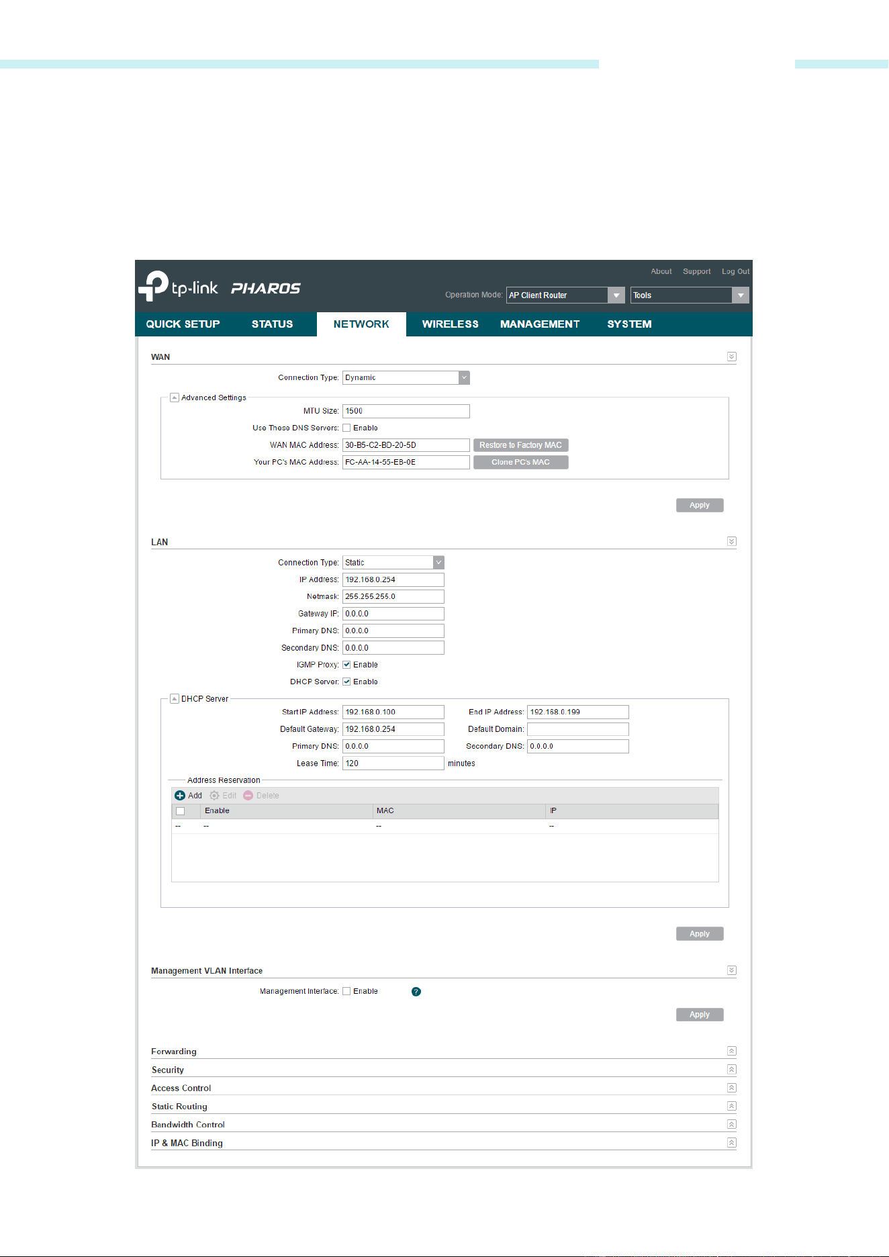The height and width of the screenshot is (1257, 889).
Task: Toggle the DHCP Server Enable checkbox
Action: point(346,682)
